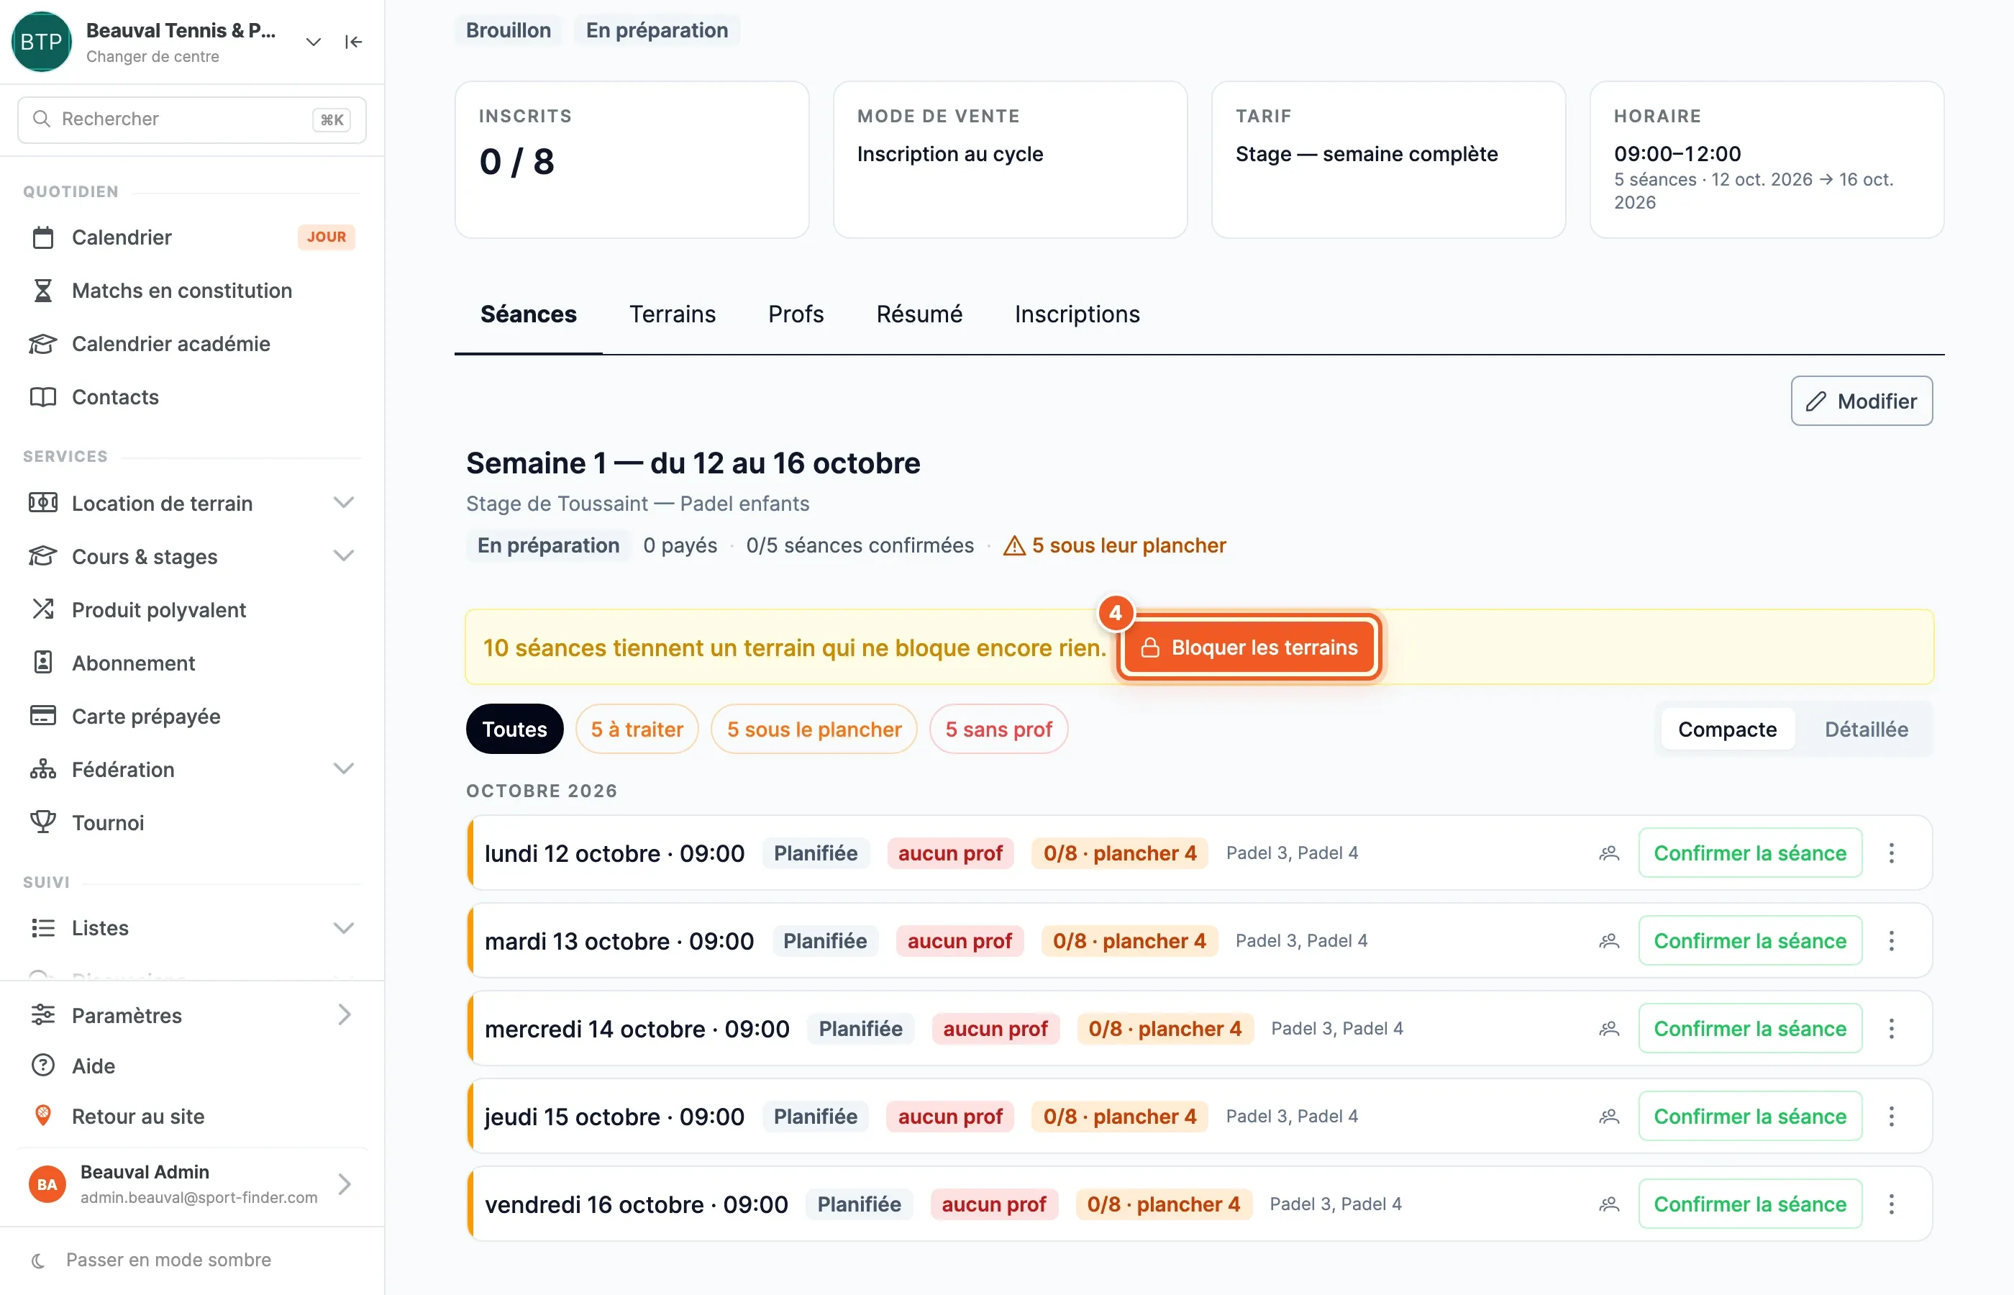Expand the Fédération submenu
Image resolution: width=2014 pixels, height=1295 pixels.
click(344, 768)
